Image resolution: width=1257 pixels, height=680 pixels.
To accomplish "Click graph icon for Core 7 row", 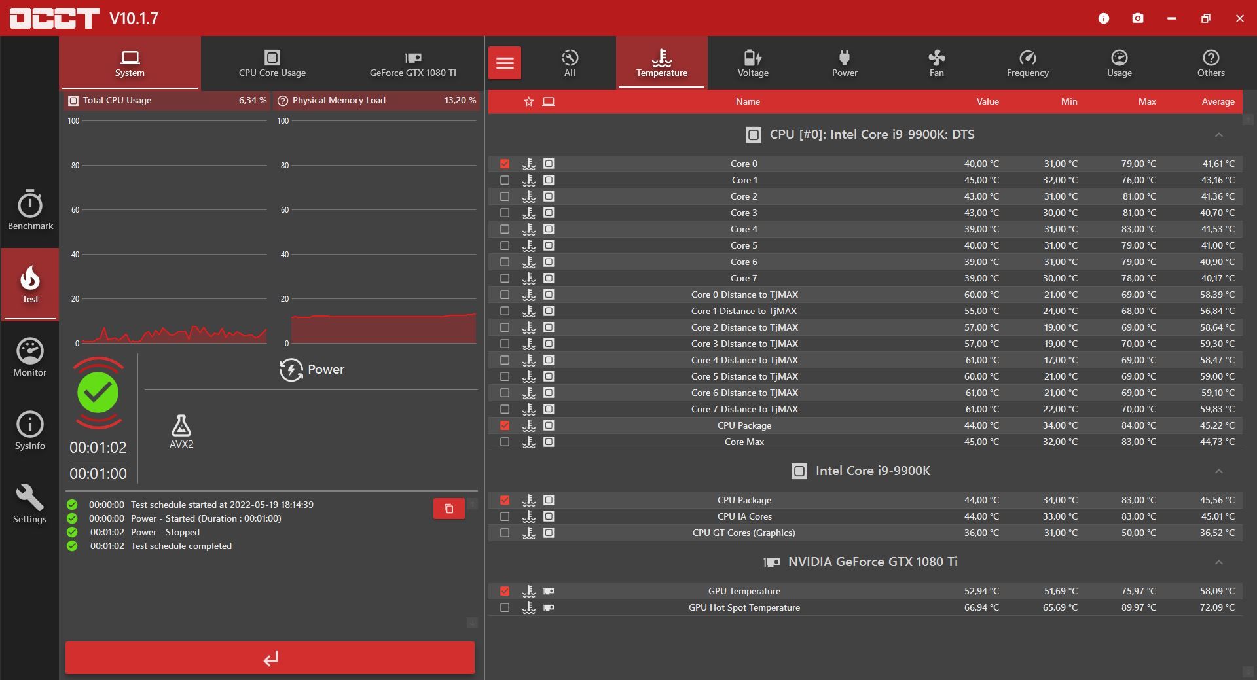I will point(529,278).
